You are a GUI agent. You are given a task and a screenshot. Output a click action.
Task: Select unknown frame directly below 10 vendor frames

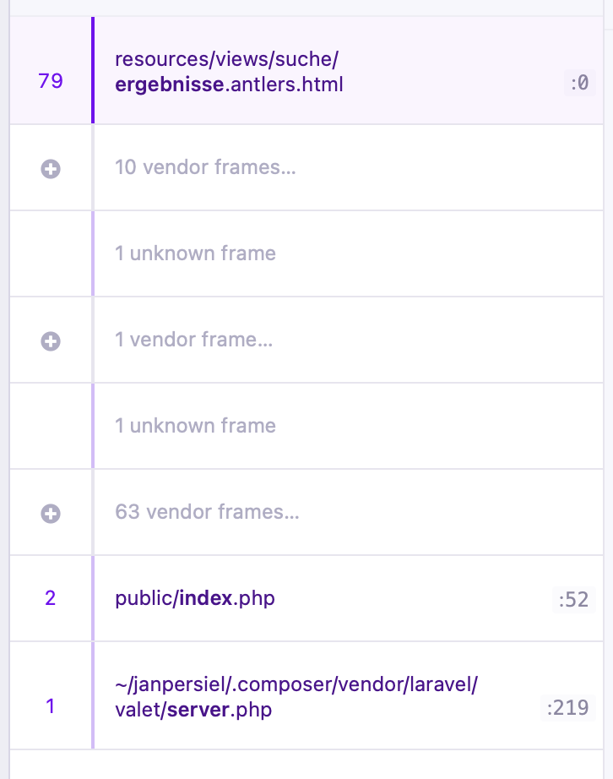(x=306, y=253)
